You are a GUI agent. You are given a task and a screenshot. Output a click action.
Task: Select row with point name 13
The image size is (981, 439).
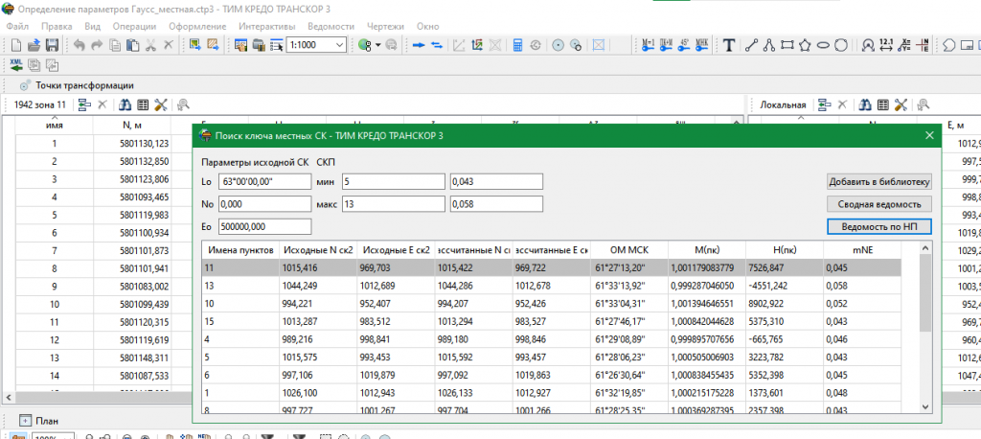(x=228, y=286)
